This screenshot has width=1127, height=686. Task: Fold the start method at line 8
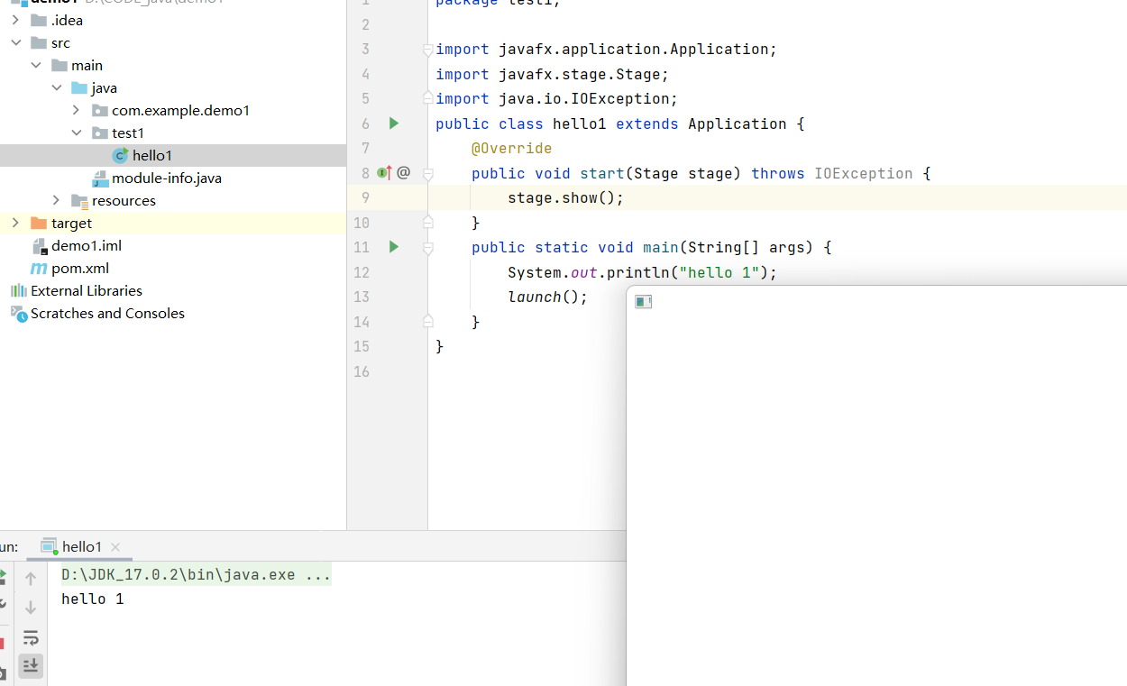click(x=428, y=173)
